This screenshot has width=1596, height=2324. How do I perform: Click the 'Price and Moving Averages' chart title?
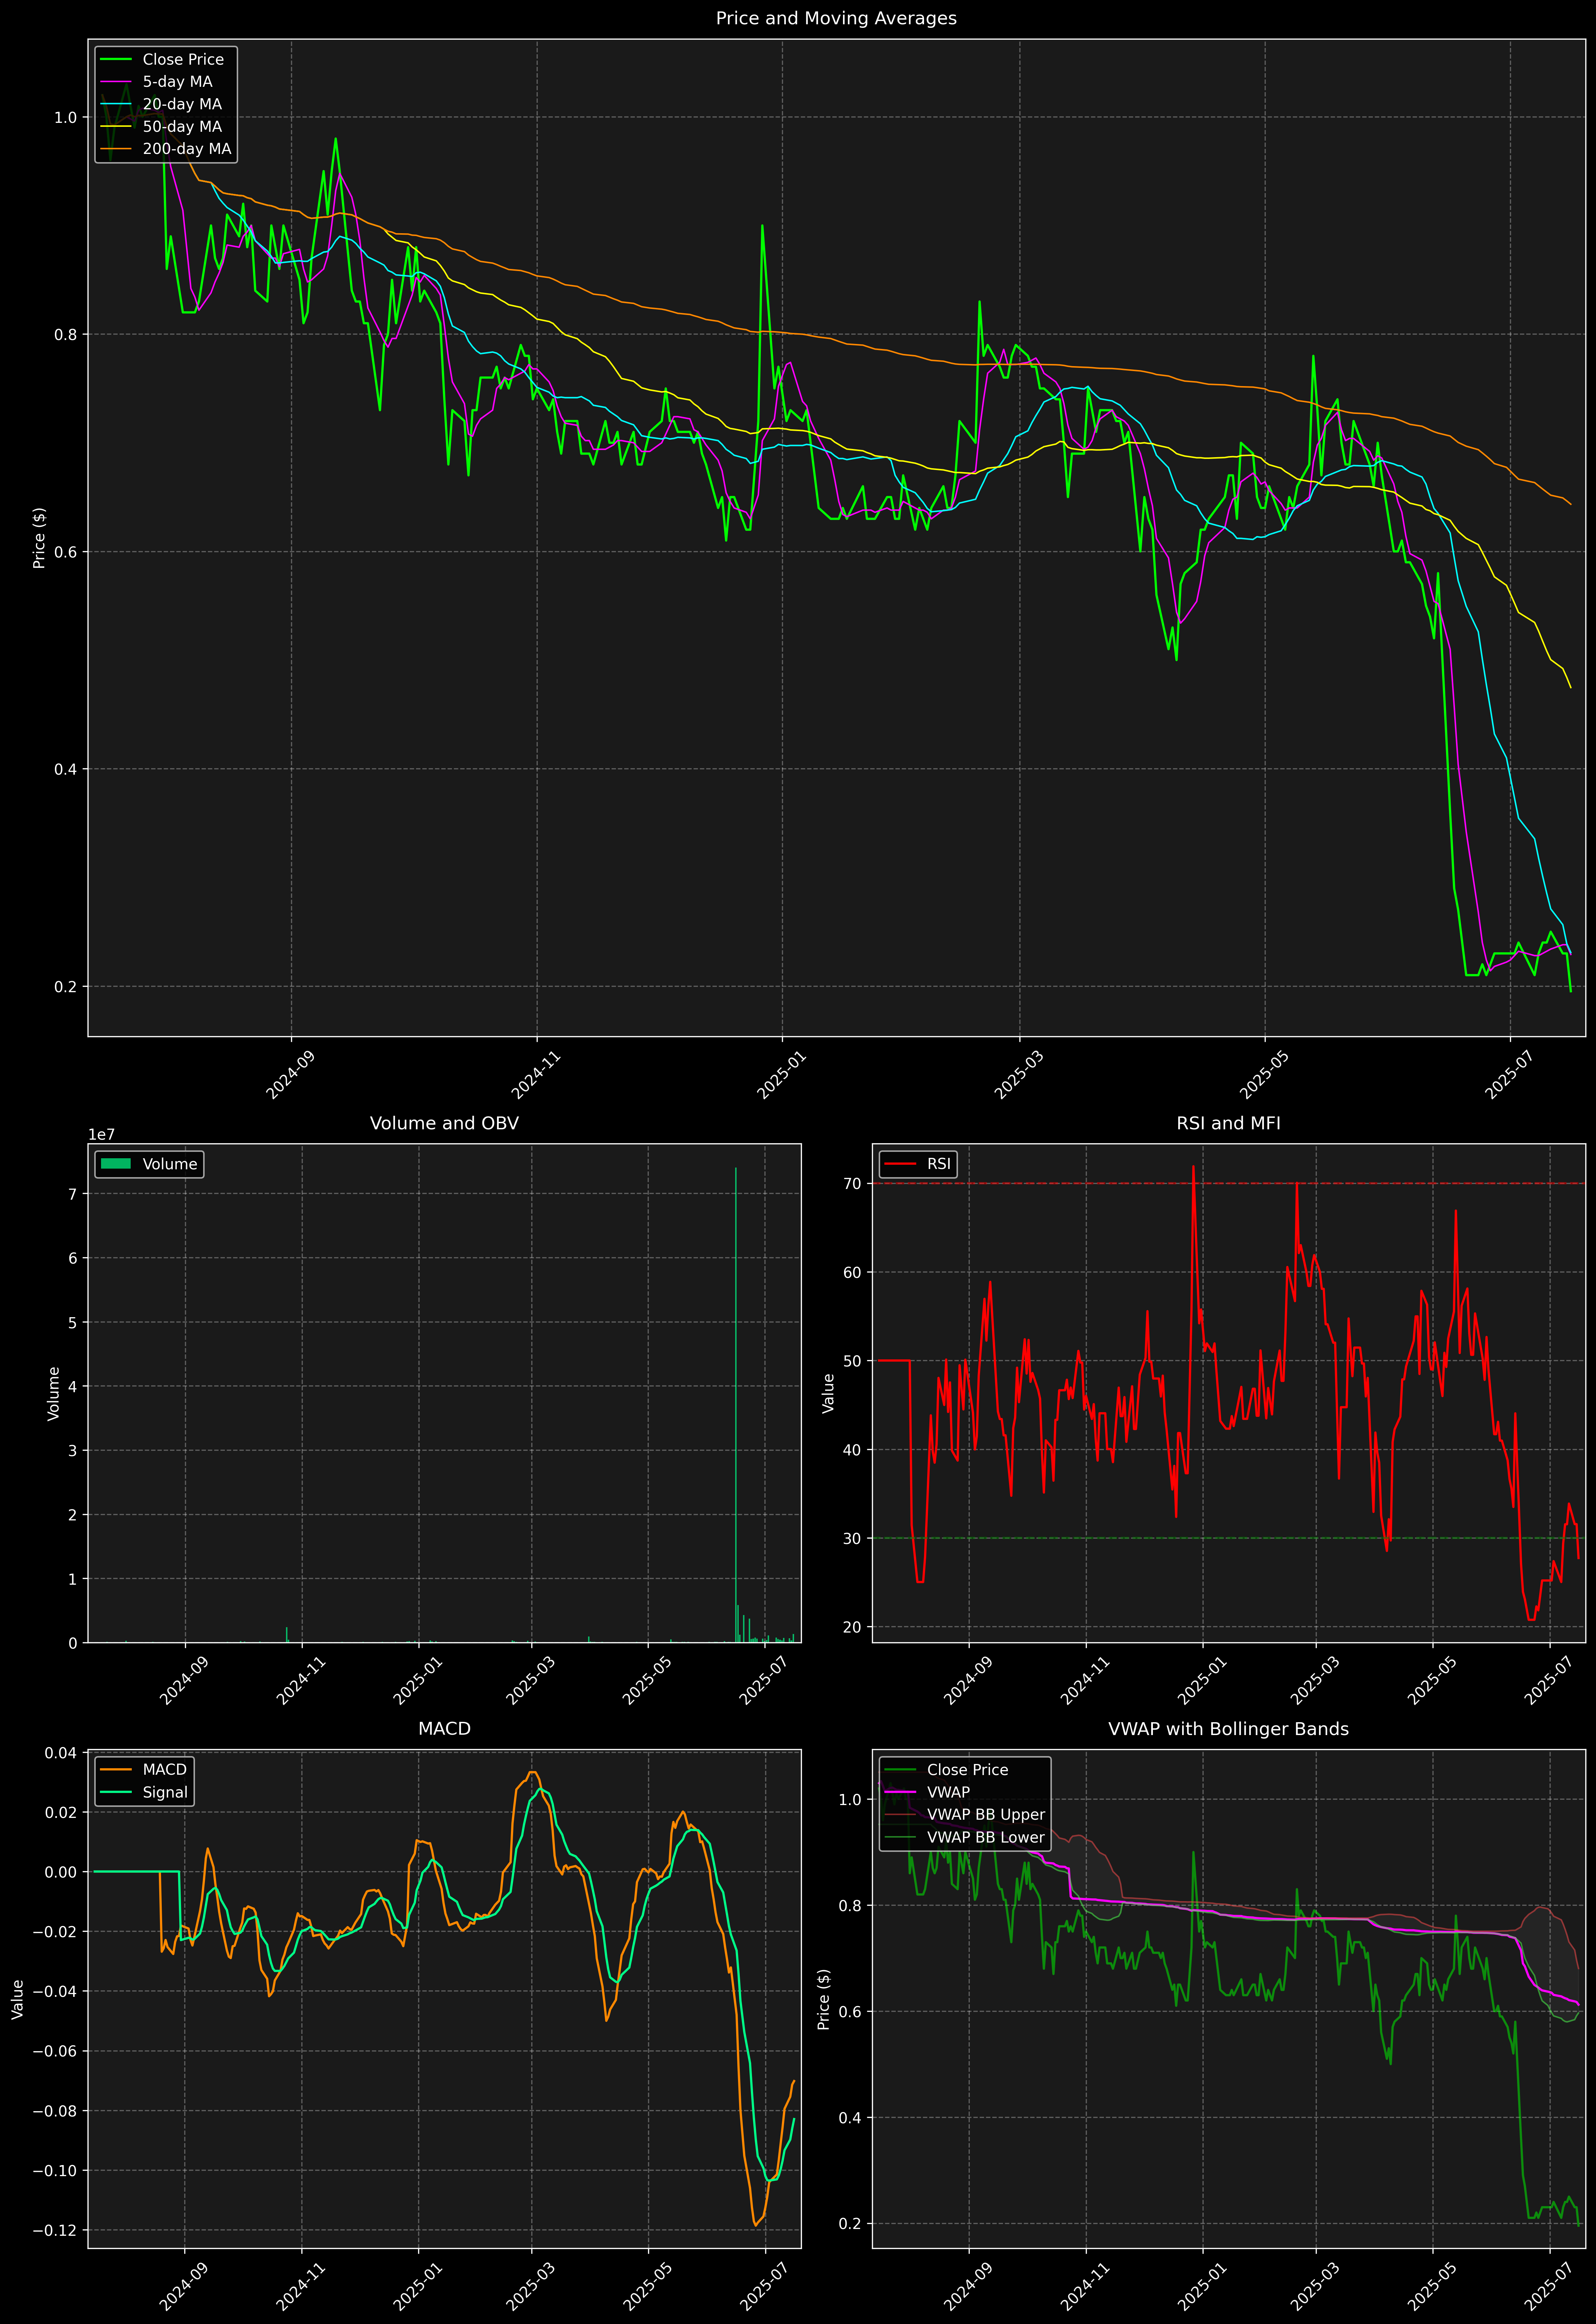[x=836, y=18]
